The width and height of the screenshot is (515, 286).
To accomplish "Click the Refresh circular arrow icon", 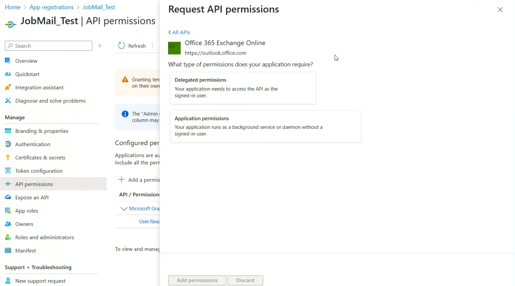I will click(121, 46).
